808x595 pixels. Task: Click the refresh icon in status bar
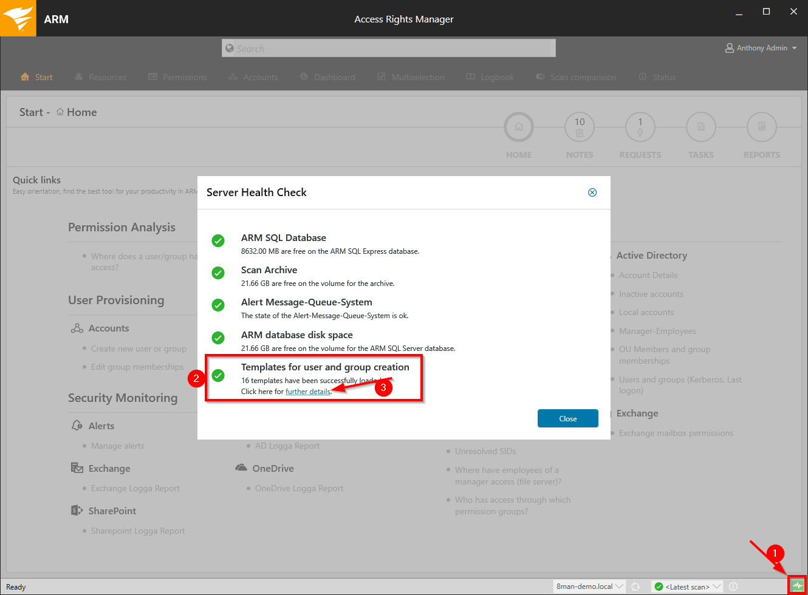point(635,586)
